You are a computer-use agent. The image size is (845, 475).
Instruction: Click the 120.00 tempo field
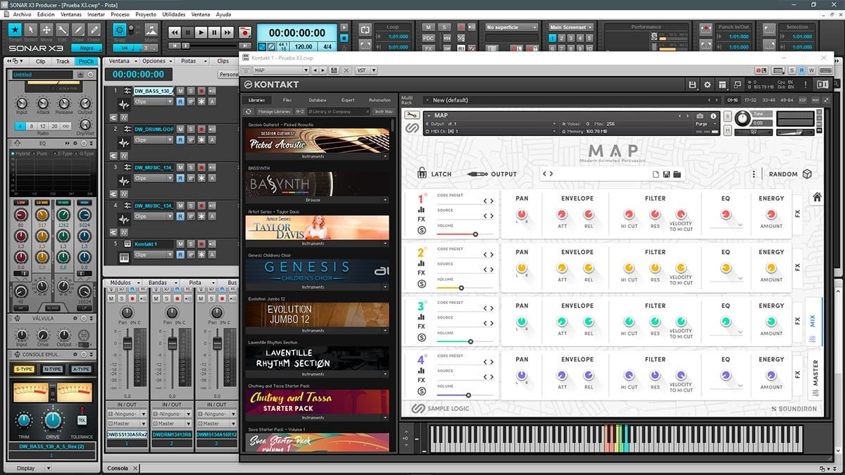(x=303, y=47)
